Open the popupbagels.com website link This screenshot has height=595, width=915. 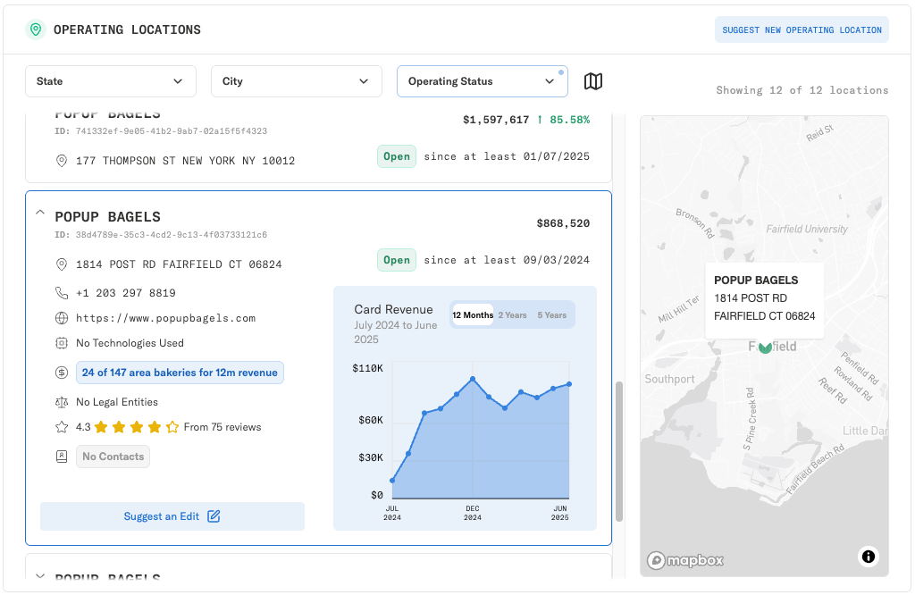click(x=165, y=318)
